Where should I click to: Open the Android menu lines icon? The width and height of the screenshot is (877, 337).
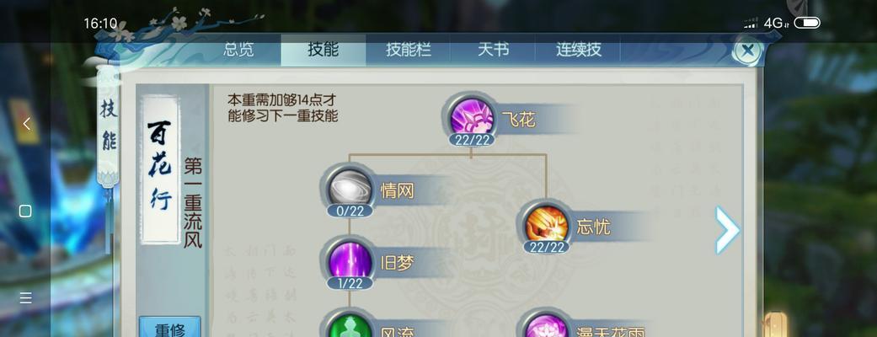coord(26,297)
